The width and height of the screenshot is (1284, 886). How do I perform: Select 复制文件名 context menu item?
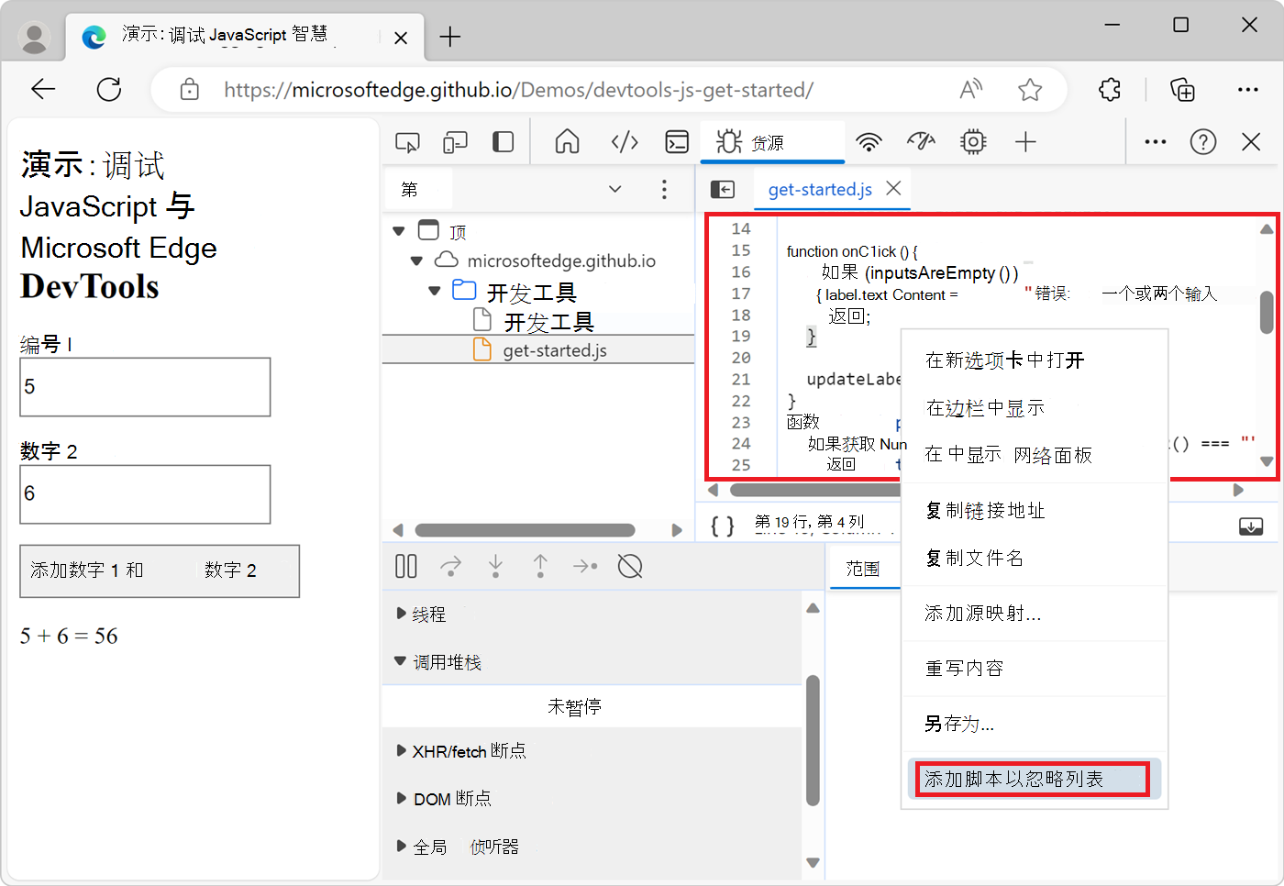[x=1034, y=558]
